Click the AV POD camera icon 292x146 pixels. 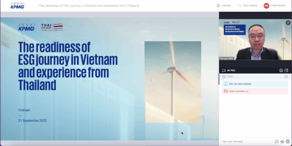click(x=224, y=70)
